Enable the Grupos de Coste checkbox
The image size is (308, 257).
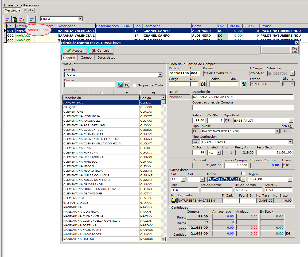click(x=135, y=85)
